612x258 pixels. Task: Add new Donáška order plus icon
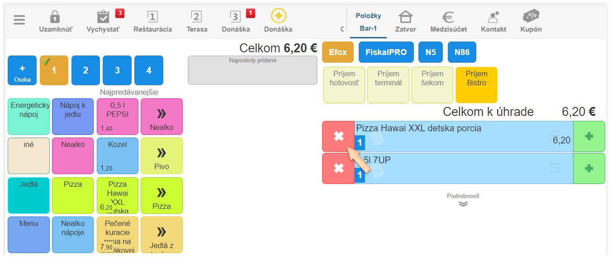278,16
